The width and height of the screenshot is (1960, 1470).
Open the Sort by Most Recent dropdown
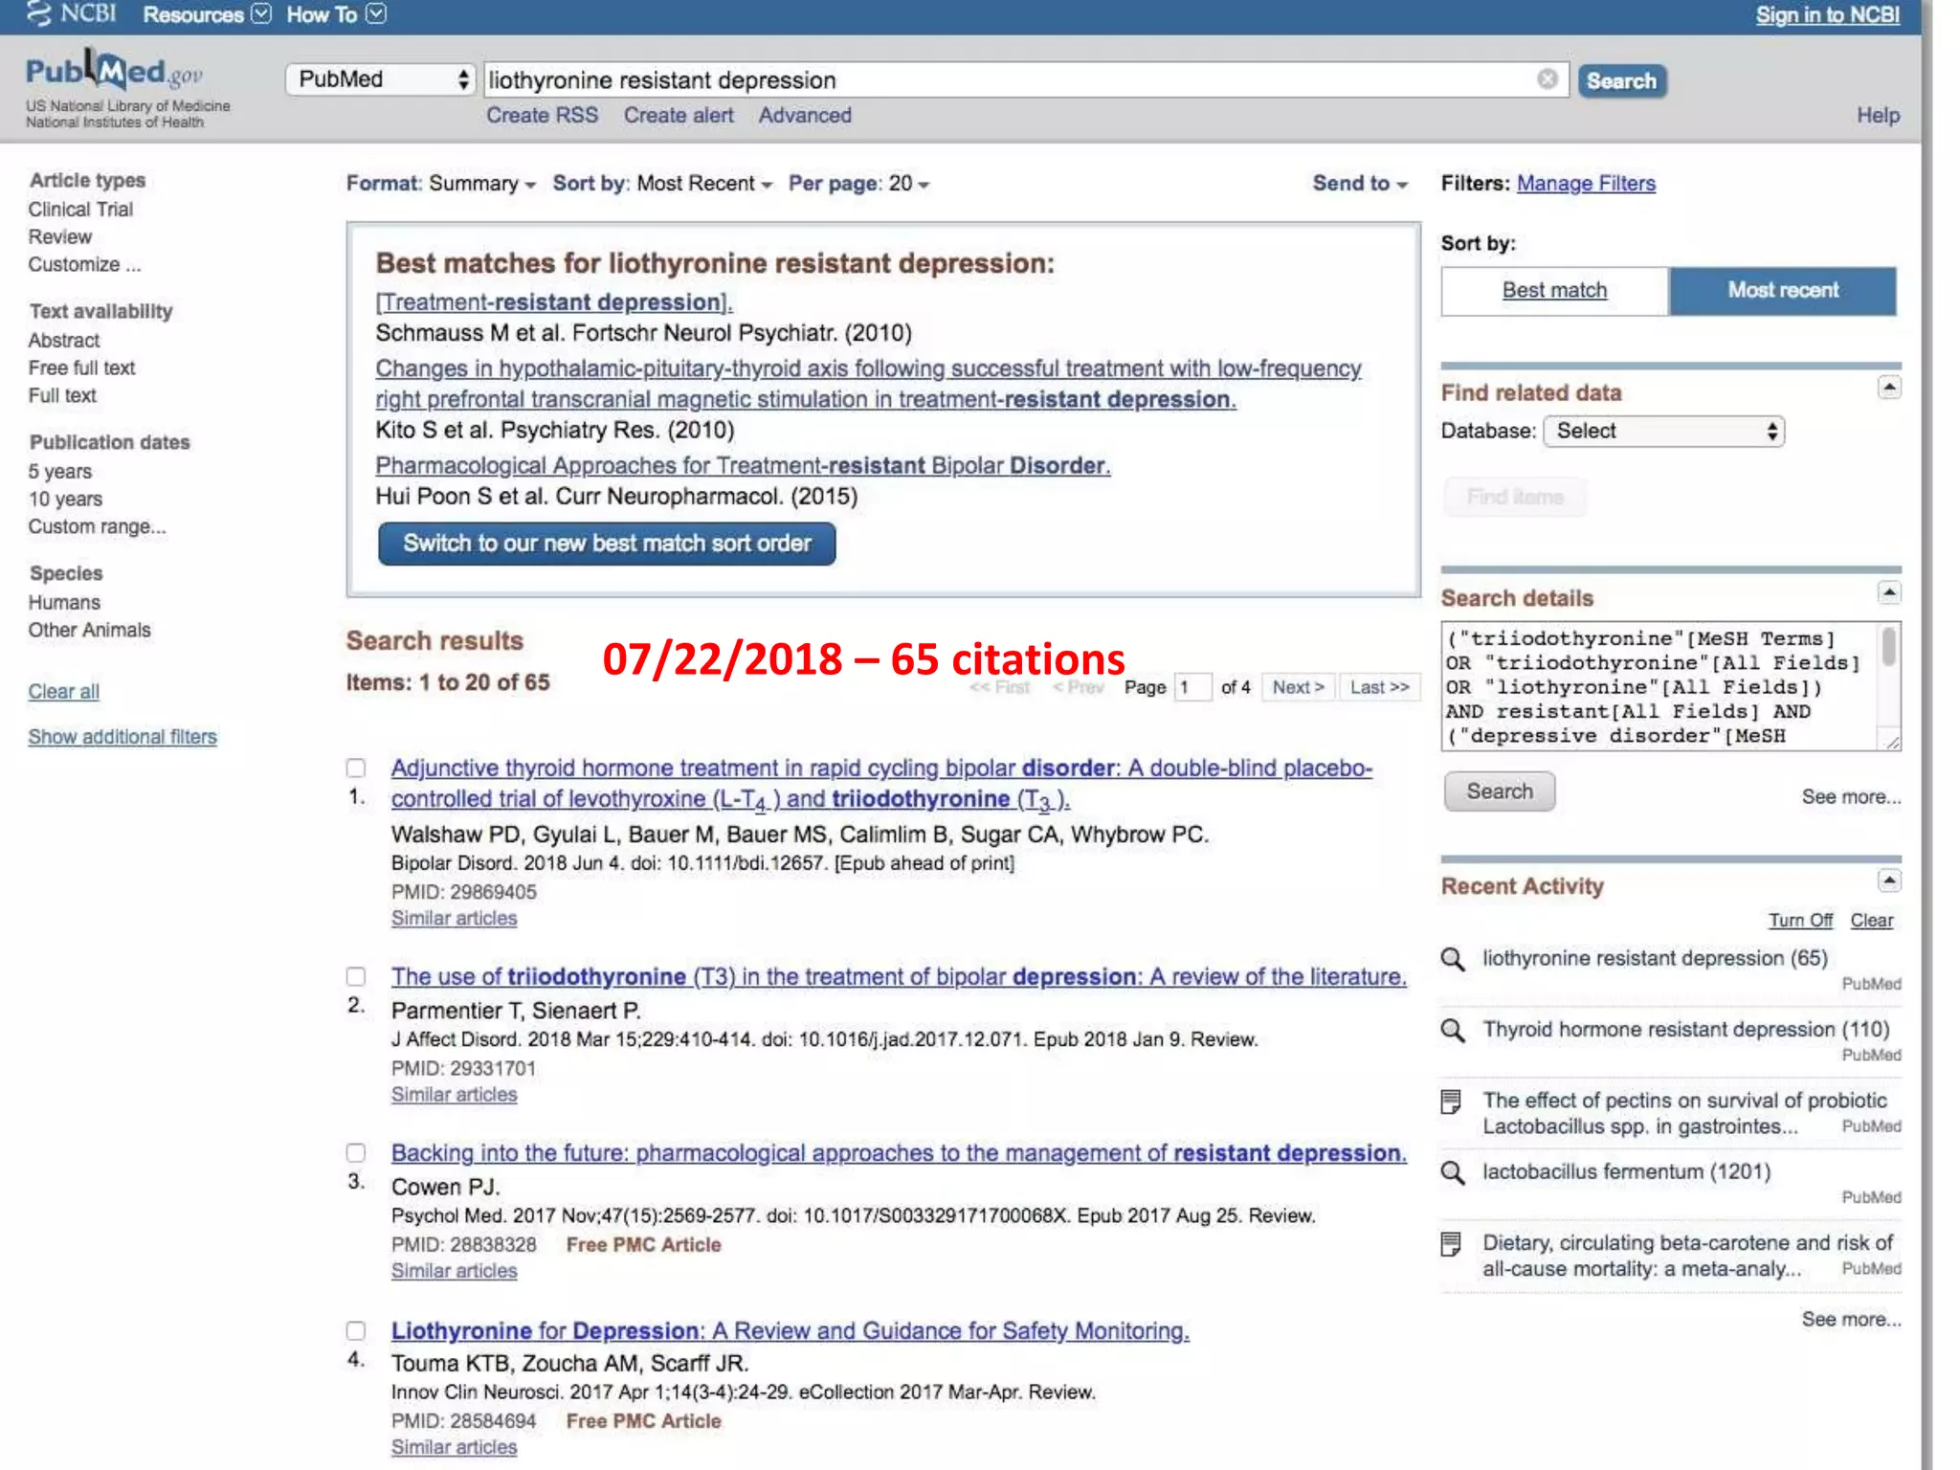(662, 183)
